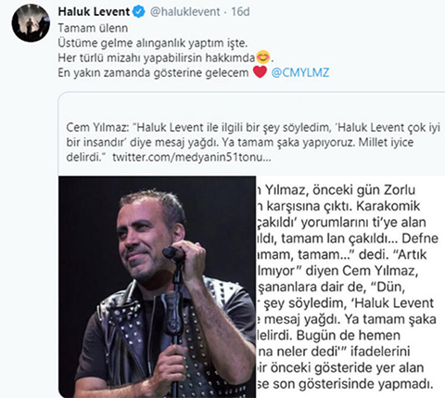Click the smiling face emoji
The height and width of the screenshot is (398, 445).
(263, 58)
